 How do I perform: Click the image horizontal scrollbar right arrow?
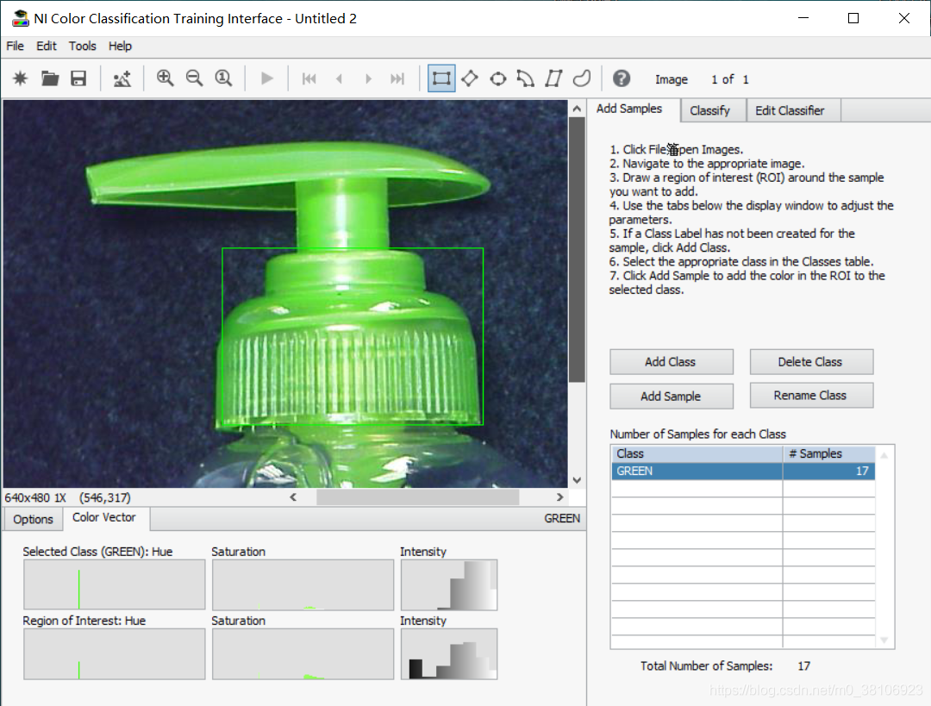pyautogui.click(x=559, y=497)
